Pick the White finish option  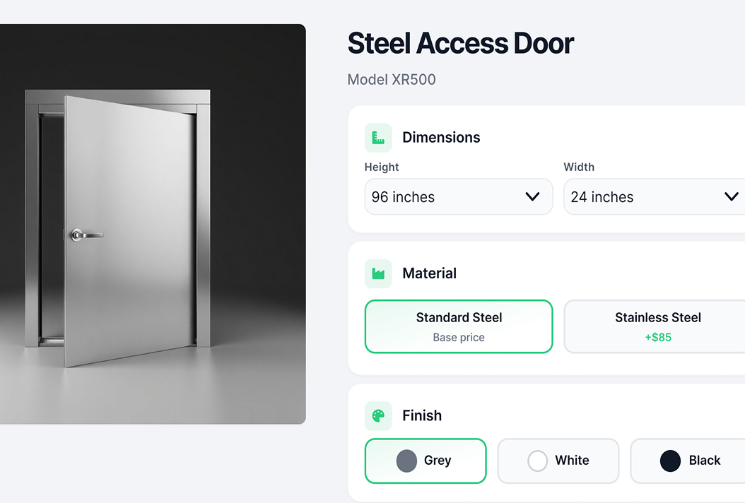click(x=558, y=461)
